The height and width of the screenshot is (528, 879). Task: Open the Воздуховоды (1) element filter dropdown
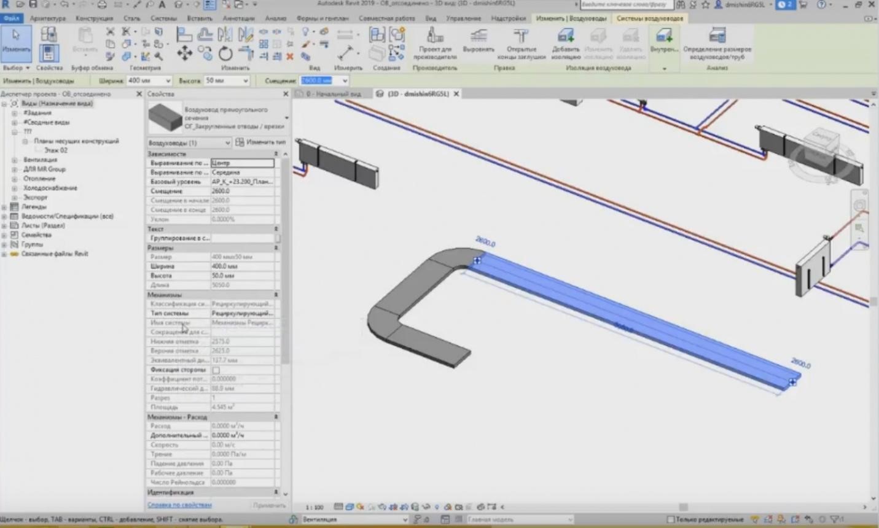point(229,142)
